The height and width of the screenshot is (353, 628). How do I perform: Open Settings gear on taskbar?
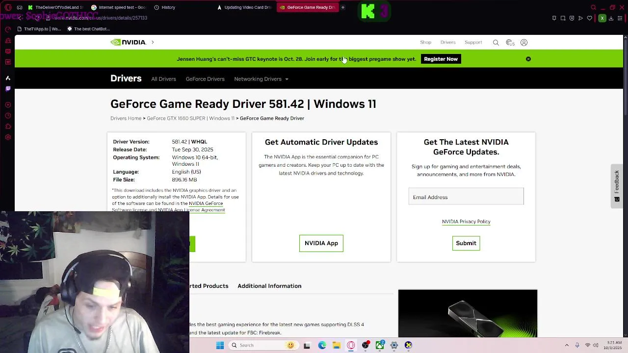click(394, 345)
